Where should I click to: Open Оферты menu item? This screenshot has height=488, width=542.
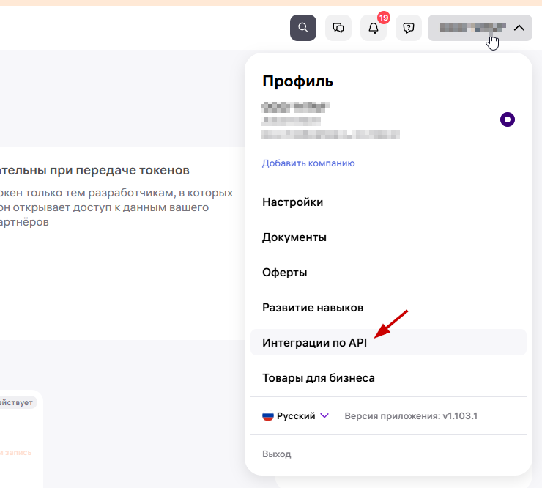point(388,273)
